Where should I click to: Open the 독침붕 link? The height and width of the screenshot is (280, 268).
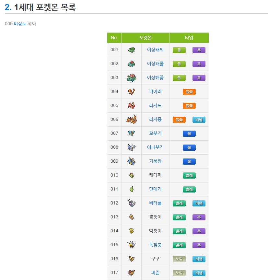click(155, 245)
